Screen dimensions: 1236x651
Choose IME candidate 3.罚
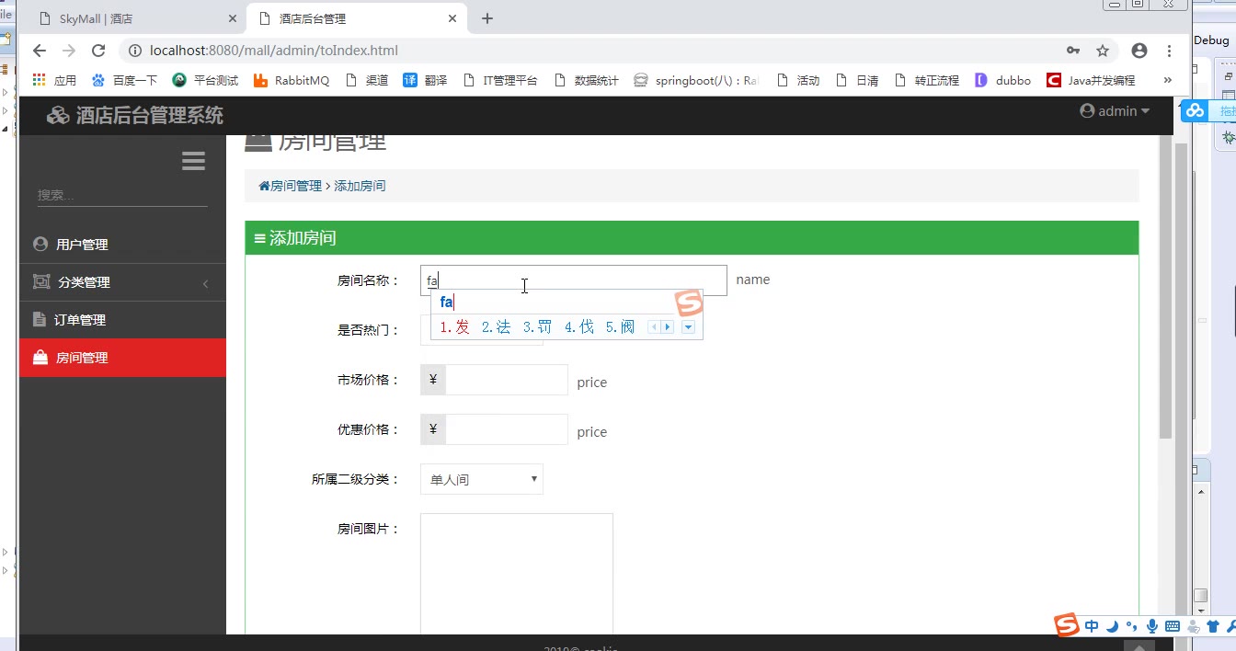pyautogui.click(x=537, y=326)
